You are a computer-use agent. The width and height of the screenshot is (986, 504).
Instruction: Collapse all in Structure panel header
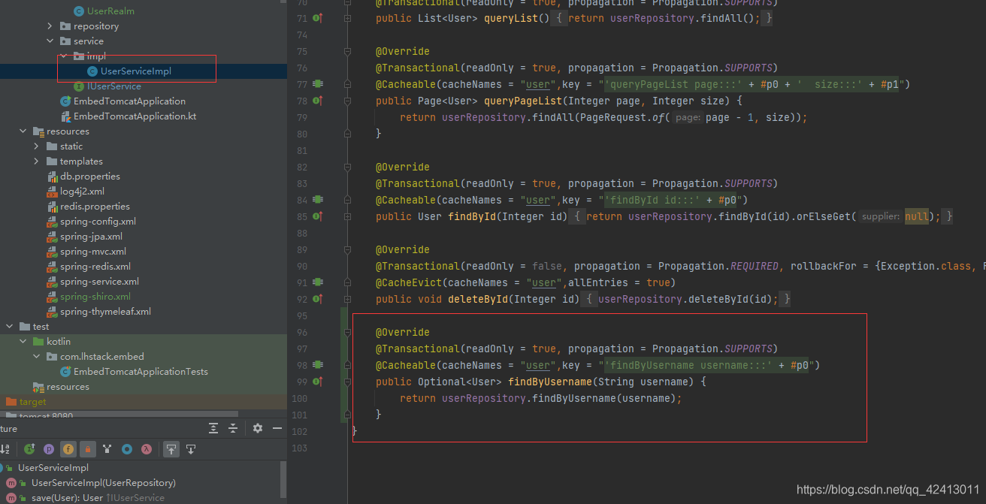pos(233,428)
